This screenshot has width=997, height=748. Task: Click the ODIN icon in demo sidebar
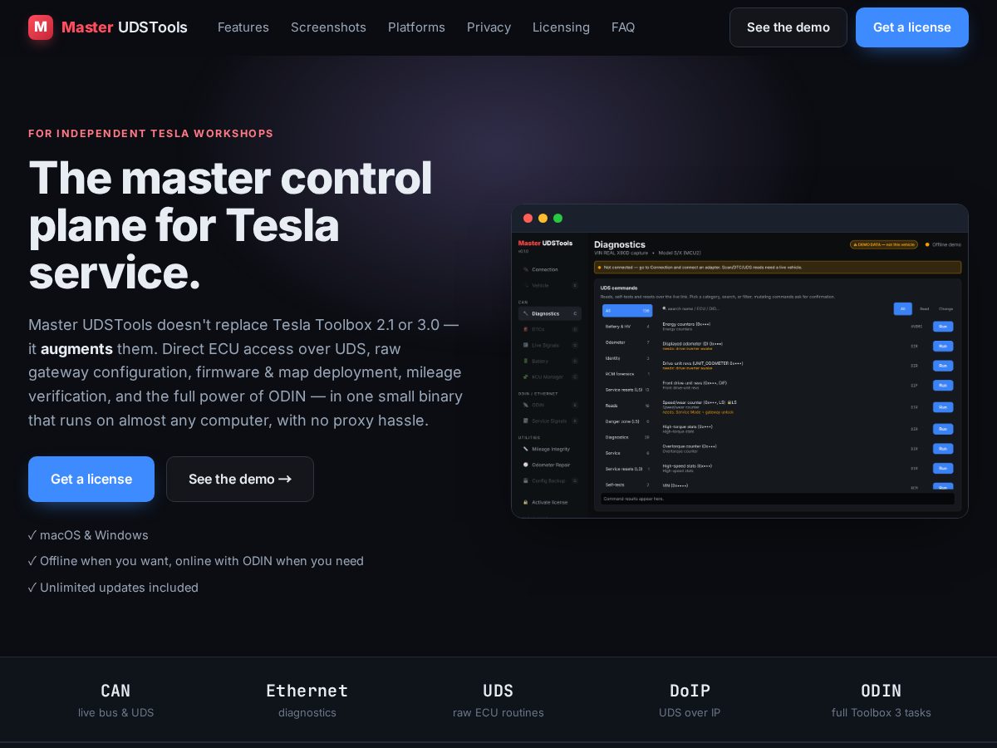pyautogui.click(x=525, y=405)
